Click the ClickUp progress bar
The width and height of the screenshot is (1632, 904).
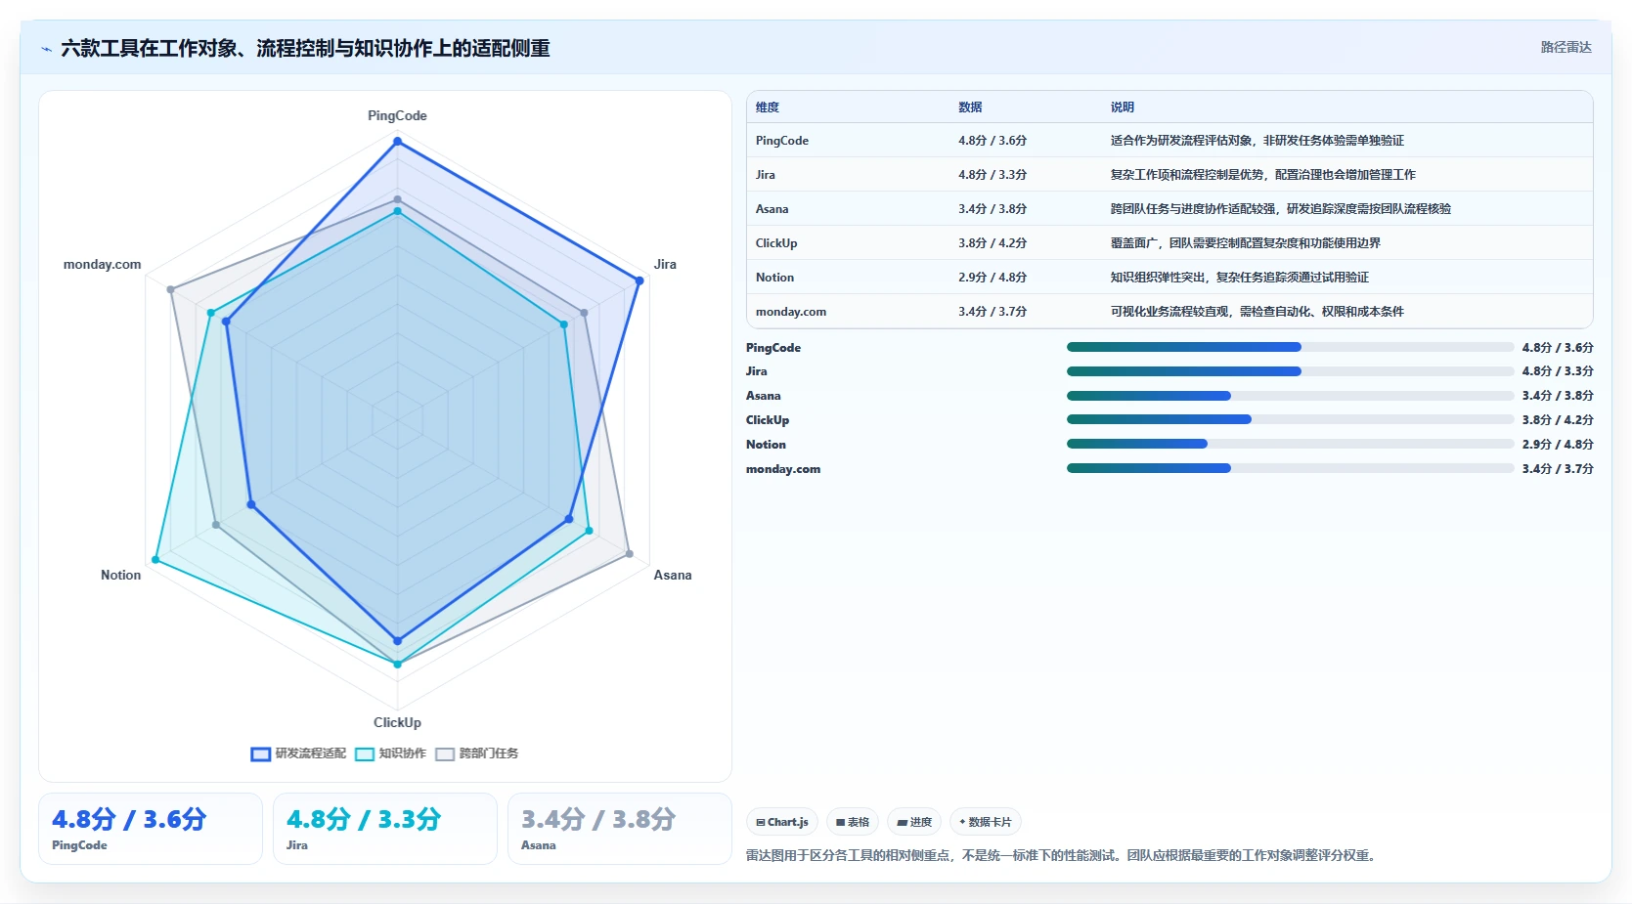coord(1290,419)
